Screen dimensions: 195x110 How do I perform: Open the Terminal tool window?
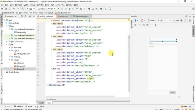coord(18,107)
